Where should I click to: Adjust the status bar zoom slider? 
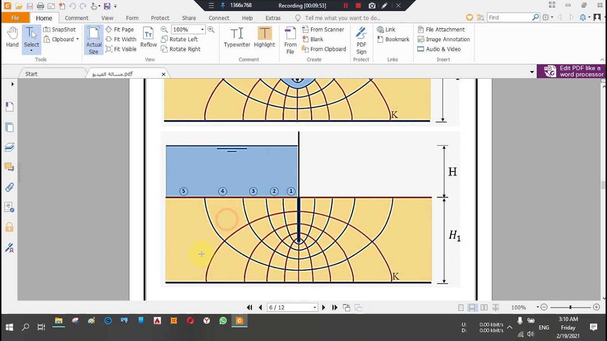(570, 307)
